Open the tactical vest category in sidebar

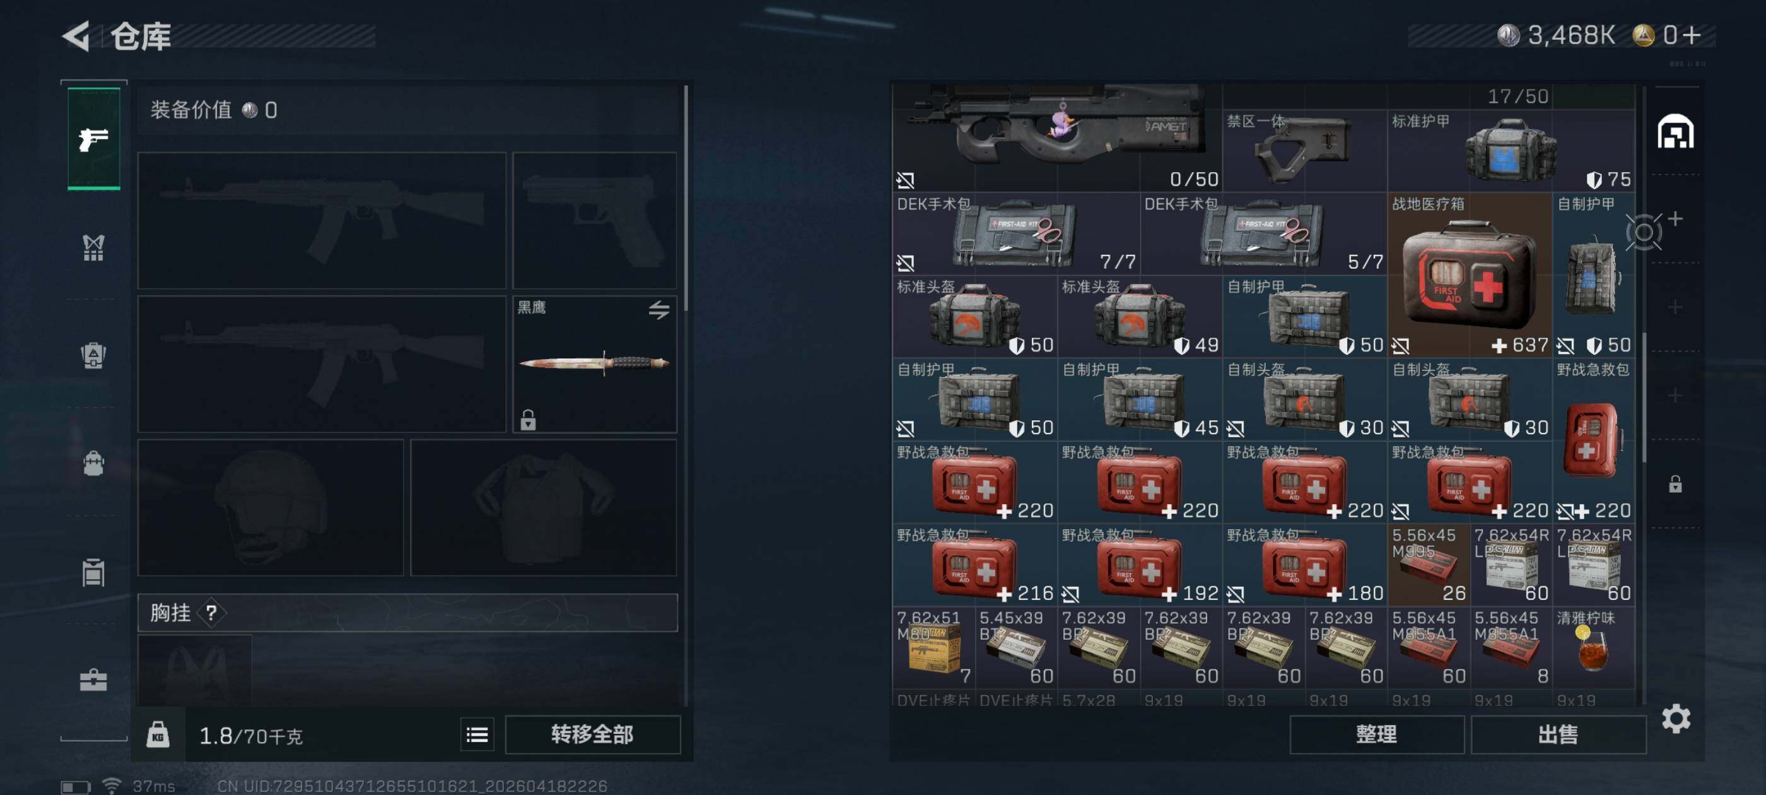pyautogui.click(x=93, y=247)
